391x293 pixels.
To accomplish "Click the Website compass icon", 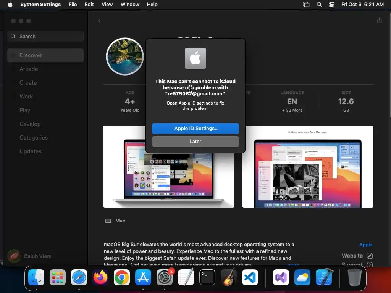I will (370, 256).
